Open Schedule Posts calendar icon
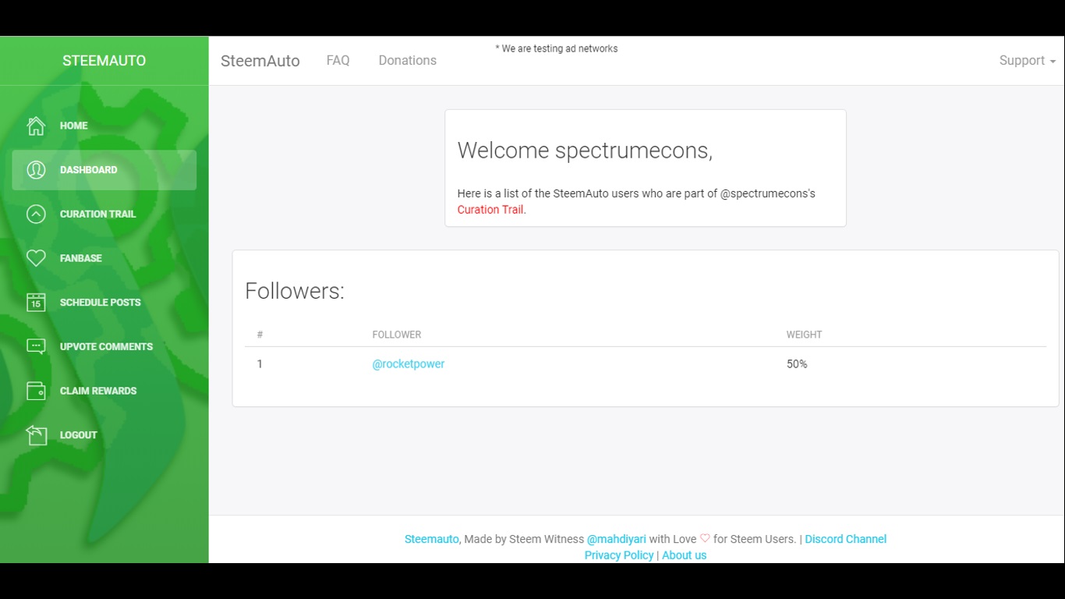This screenshot has width=1065, height=599. [36, 303]
